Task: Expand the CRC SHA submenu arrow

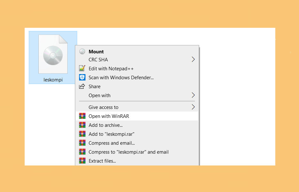Action: tap(193, 59)
